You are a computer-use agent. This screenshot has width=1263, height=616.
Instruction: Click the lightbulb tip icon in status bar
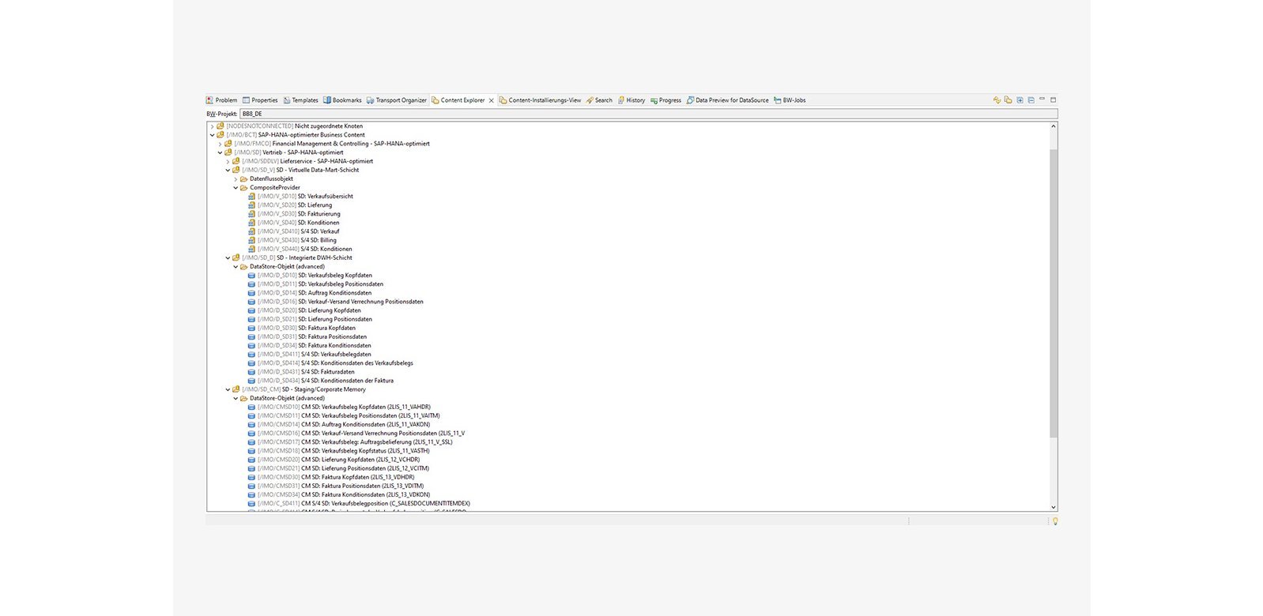pos(1055,521)
